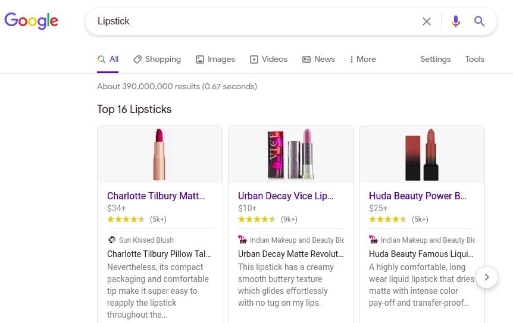Image resolution: width=513 pixels, height=323 pixels.
Task: Select the All results tab
Action: [108, 59]
